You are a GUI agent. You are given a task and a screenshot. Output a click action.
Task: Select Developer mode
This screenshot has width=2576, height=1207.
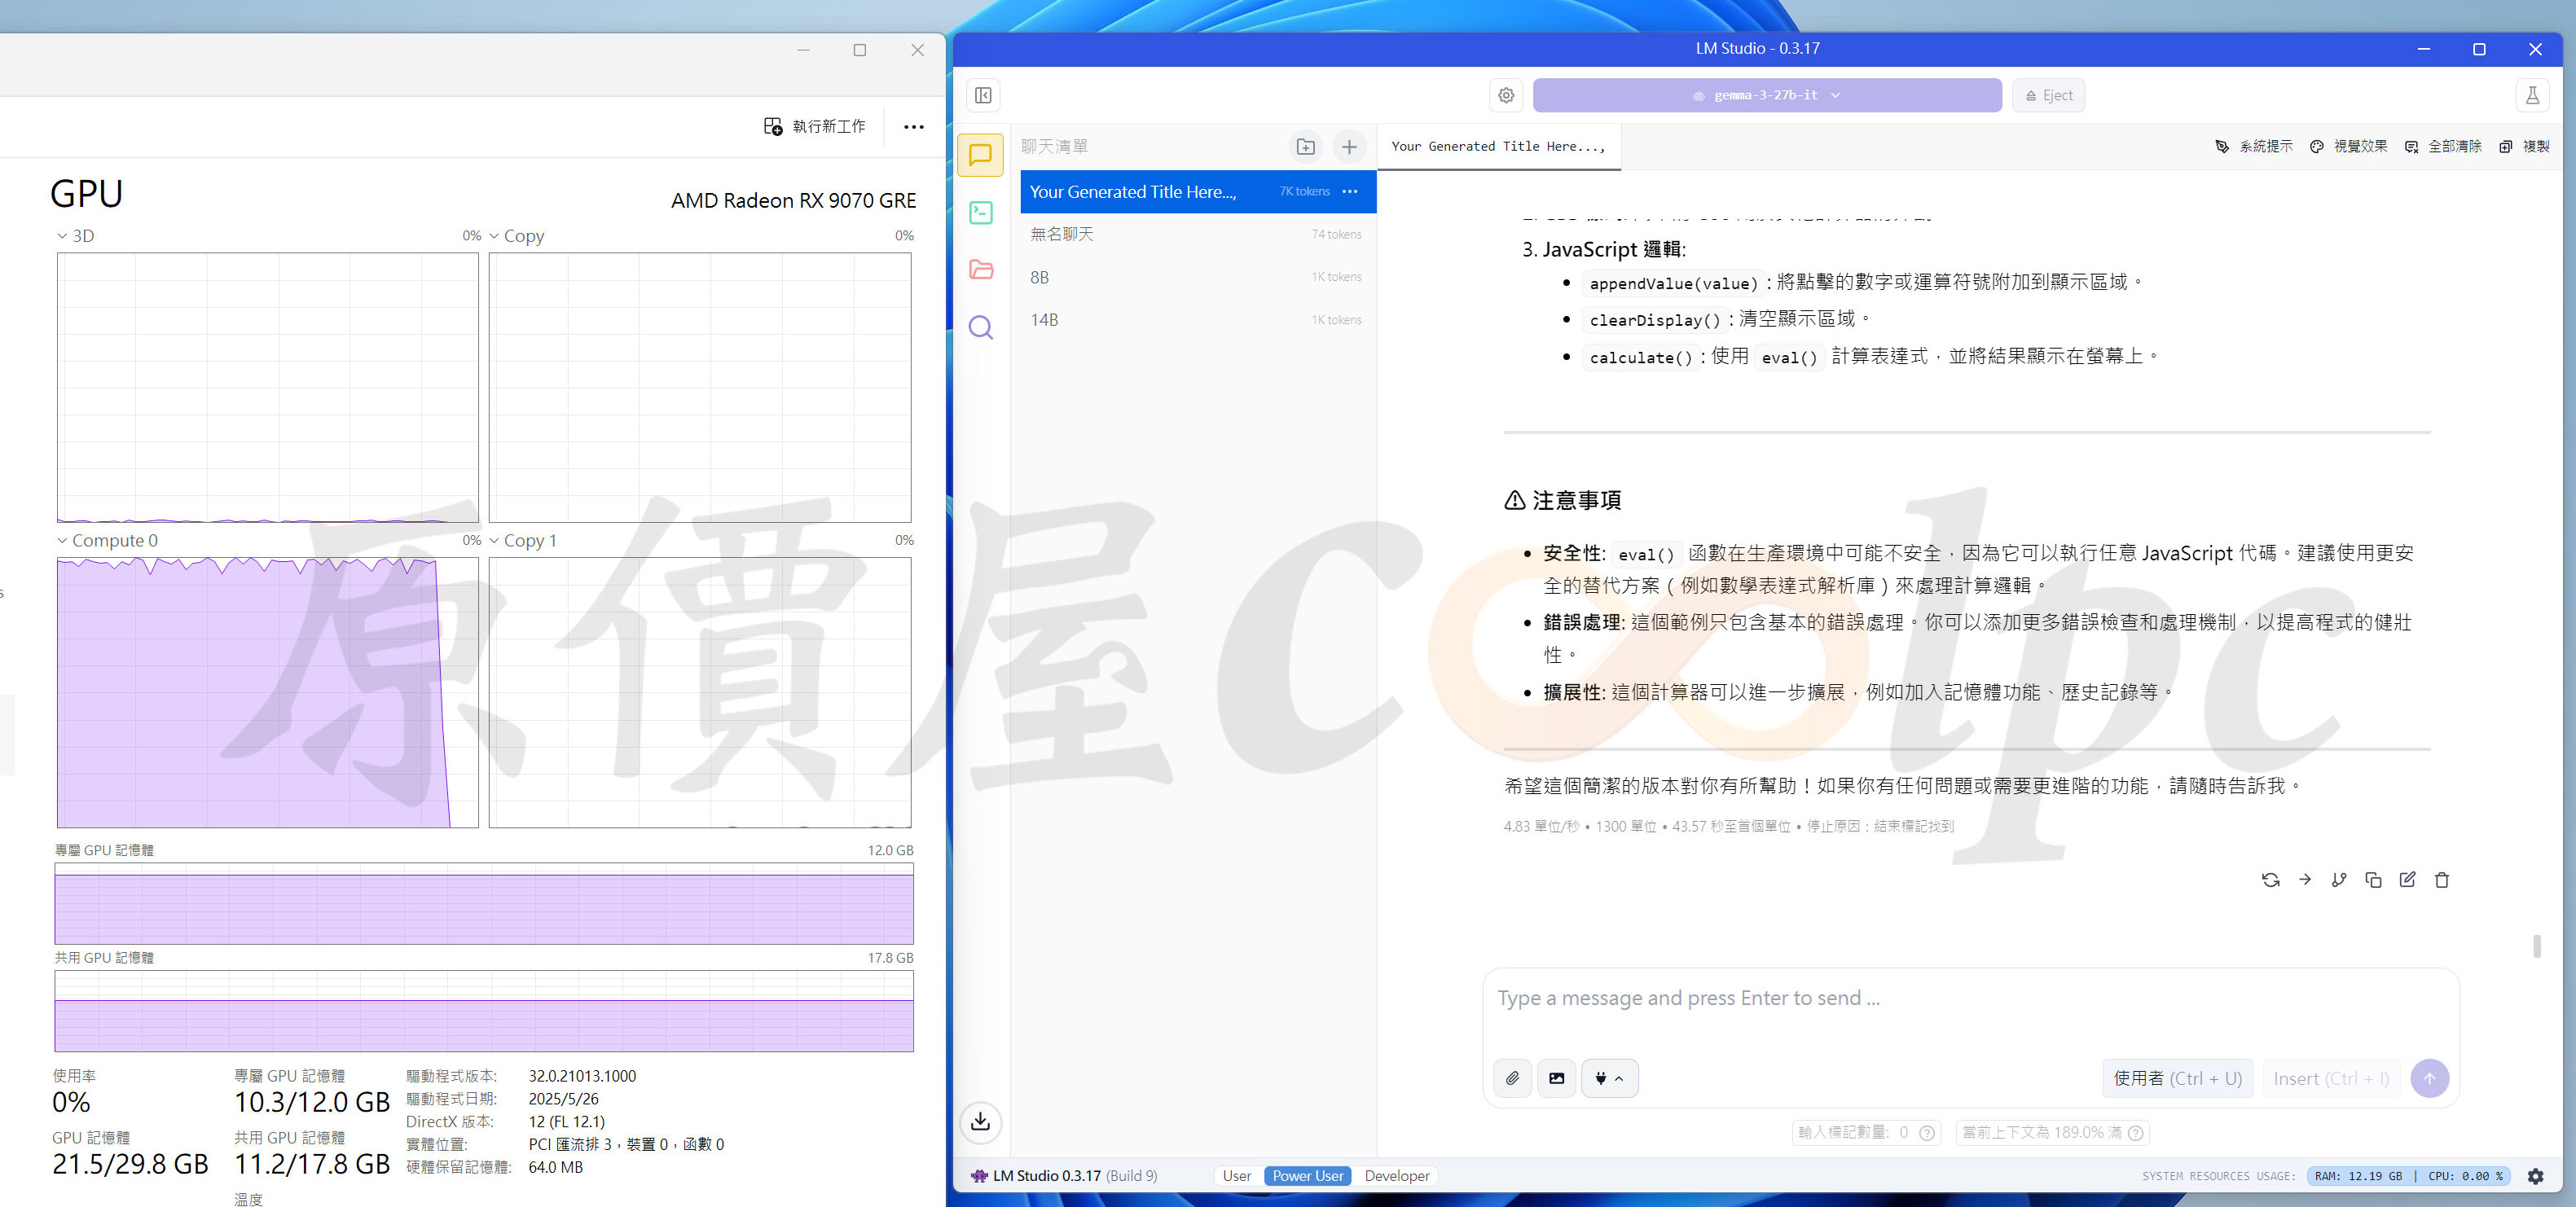coord(1396,1176)
